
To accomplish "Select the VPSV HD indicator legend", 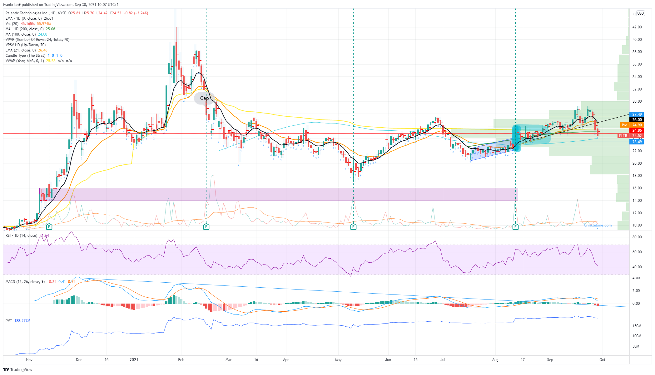I will [26, 45].
